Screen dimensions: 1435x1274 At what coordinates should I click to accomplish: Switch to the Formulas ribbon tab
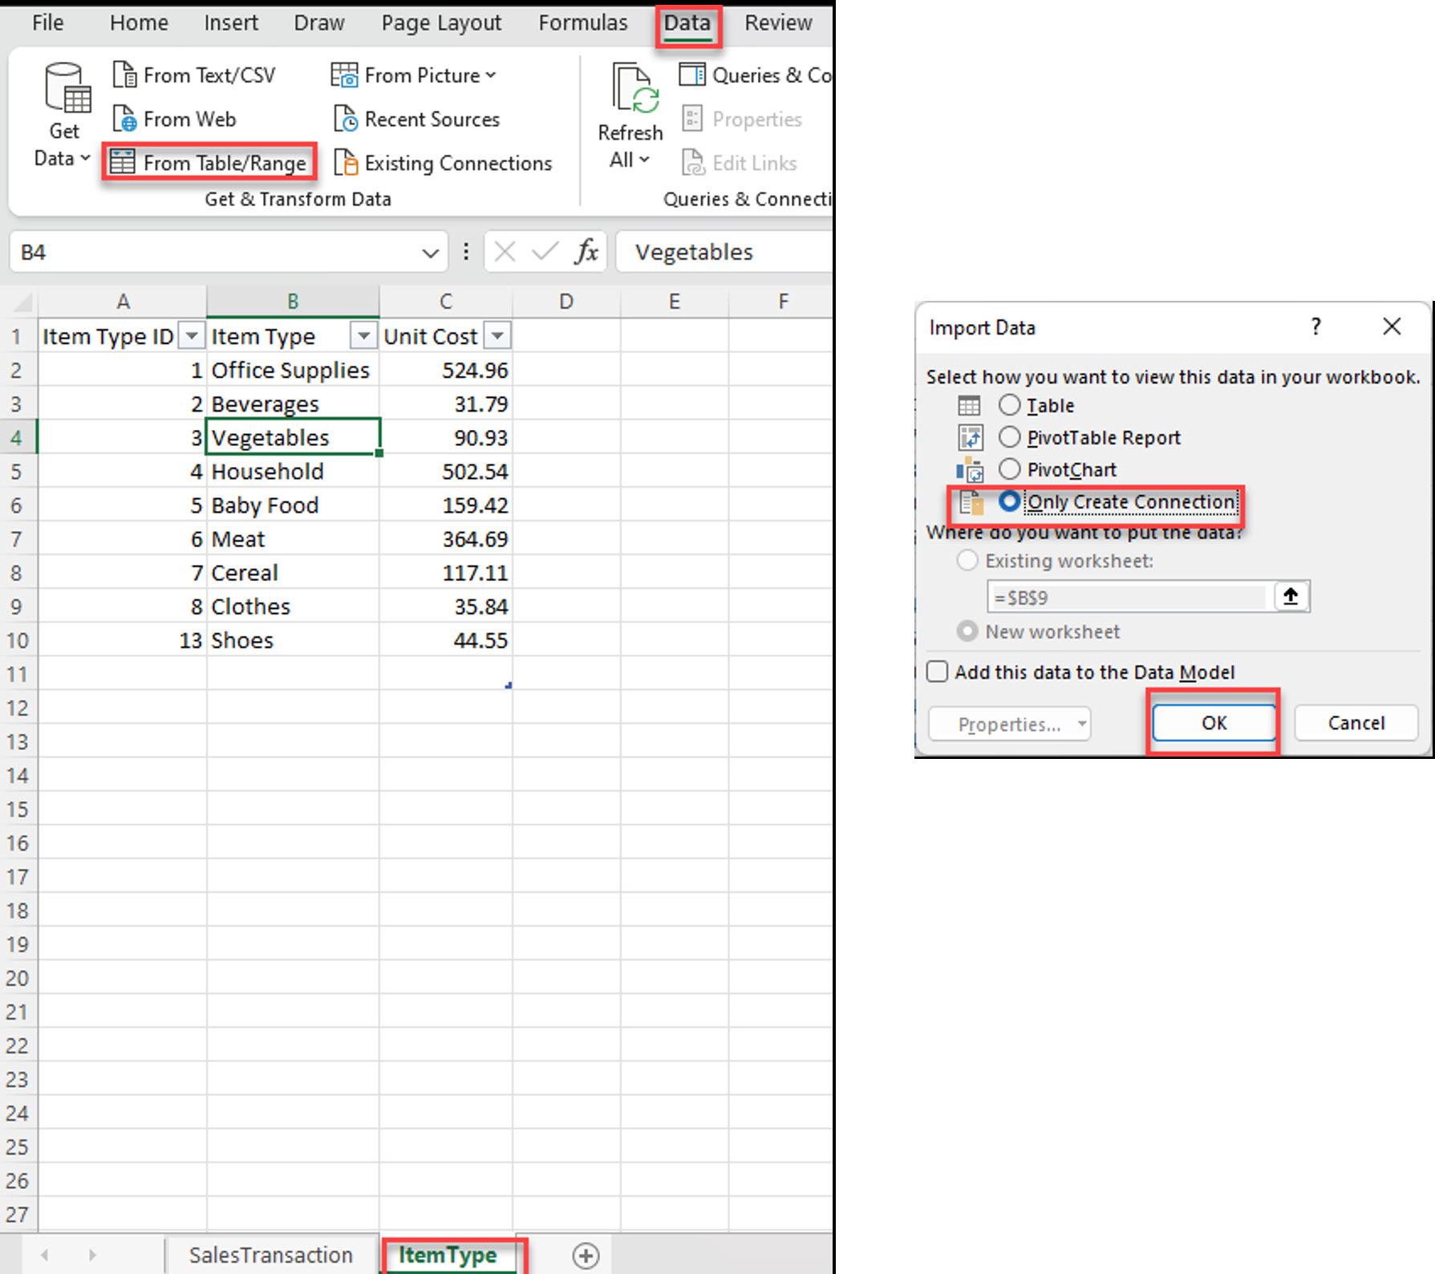click(583, 22)
